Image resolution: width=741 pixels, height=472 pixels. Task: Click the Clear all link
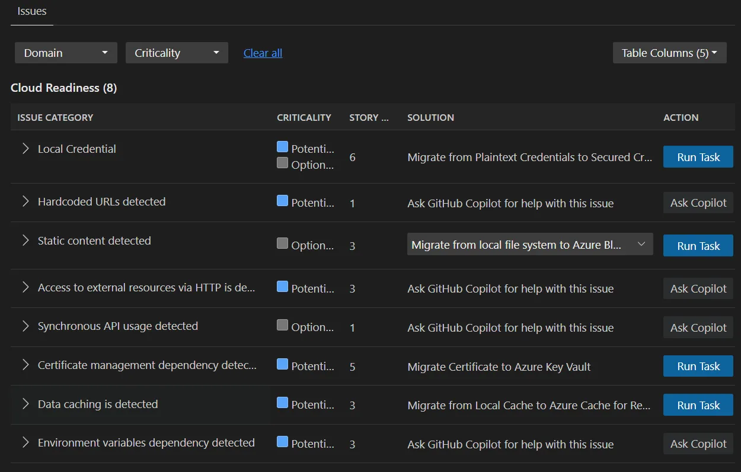click(x=263, y=53)
